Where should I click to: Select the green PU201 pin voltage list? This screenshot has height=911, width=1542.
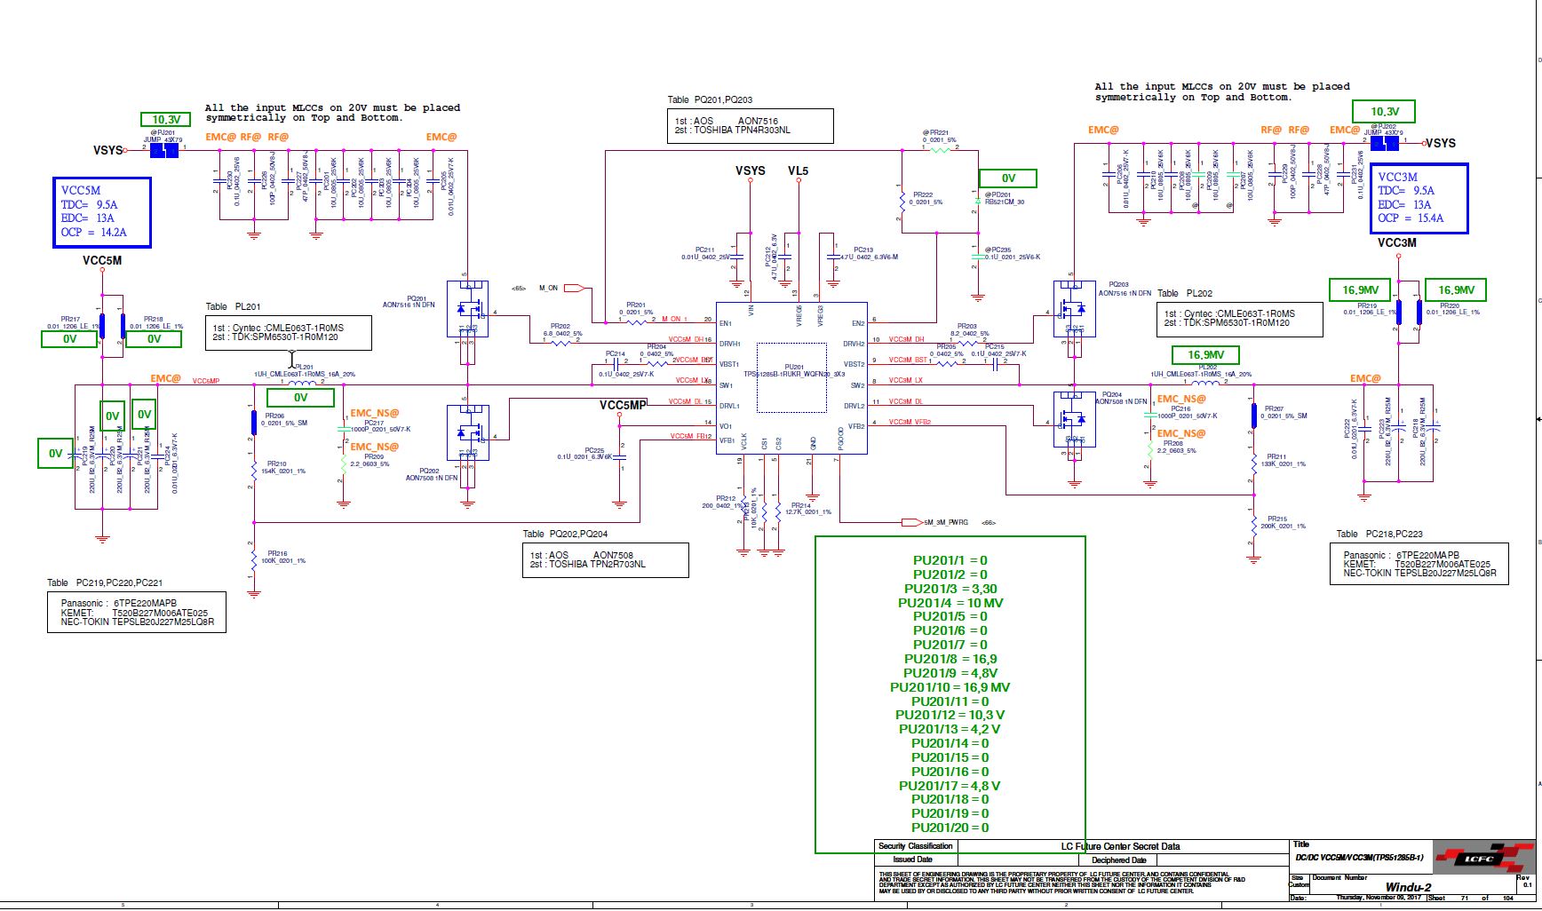[950, 693]
